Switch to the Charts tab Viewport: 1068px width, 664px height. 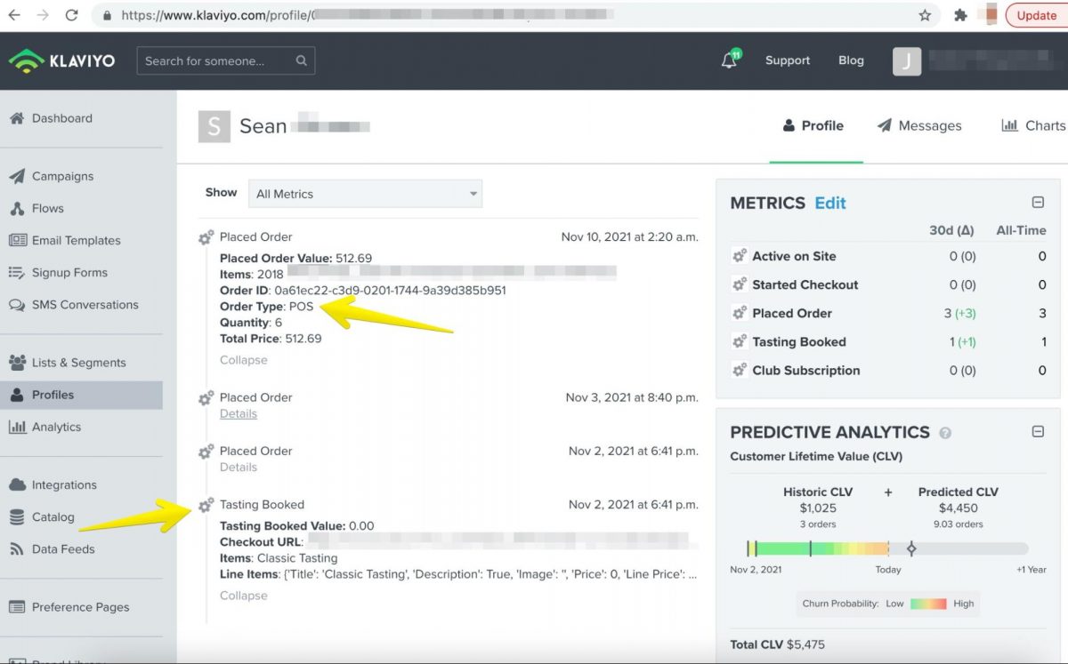point(1033,126)
